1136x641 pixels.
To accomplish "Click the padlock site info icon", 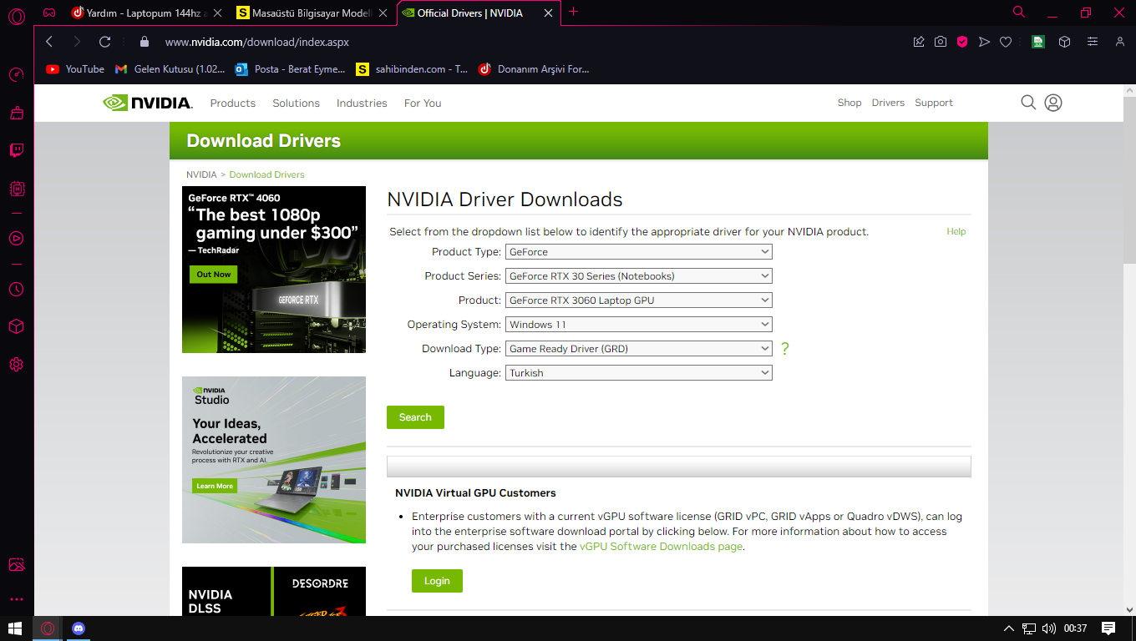I will [144, 42].
